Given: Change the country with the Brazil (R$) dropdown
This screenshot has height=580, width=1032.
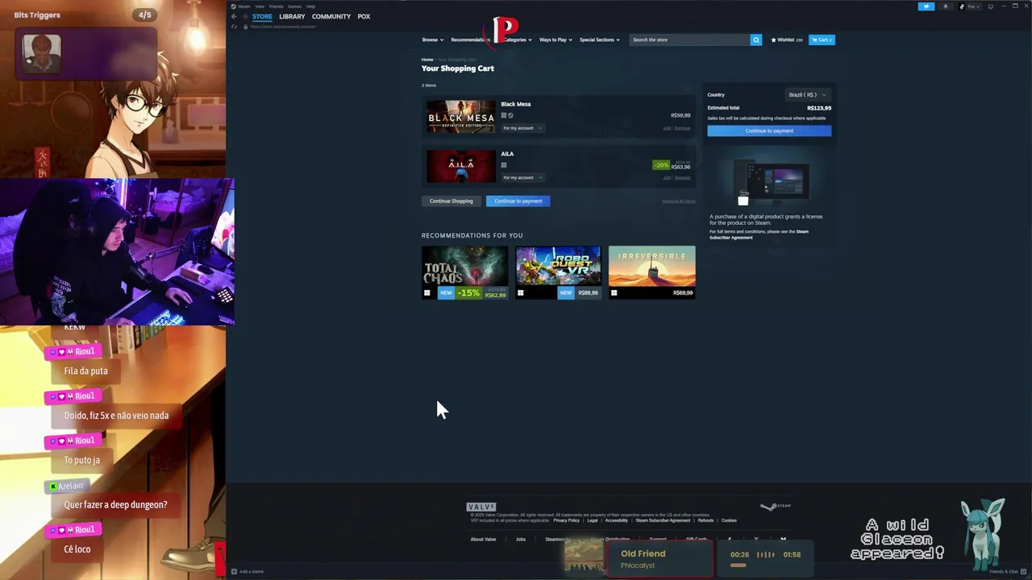Looking at the screenshot, I should coord(807,95).
